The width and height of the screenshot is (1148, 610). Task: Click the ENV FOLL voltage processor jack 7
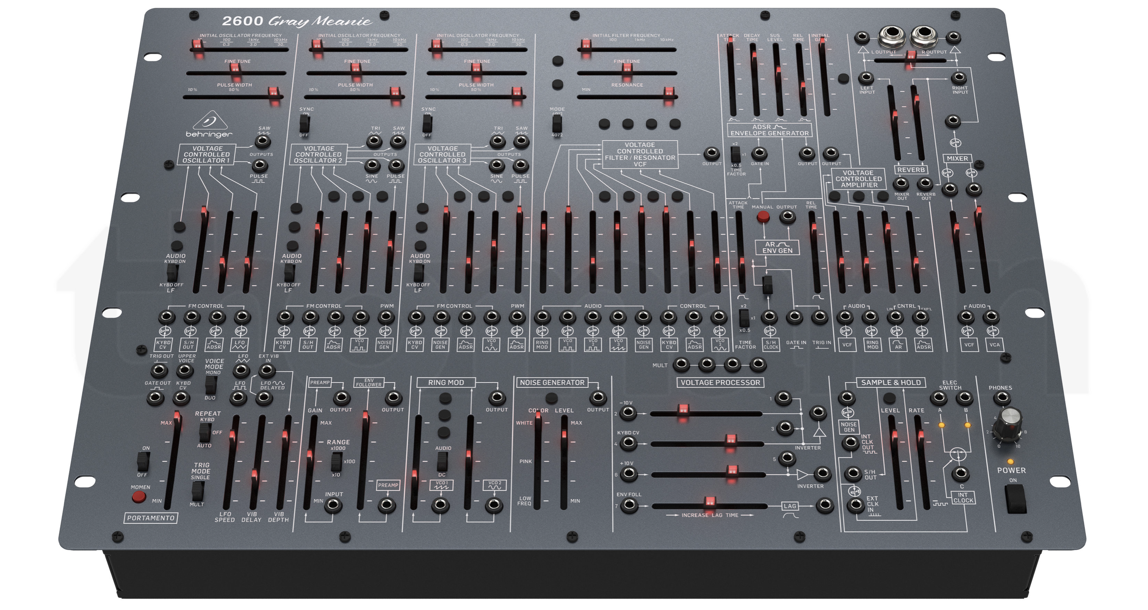pos(629,505)
